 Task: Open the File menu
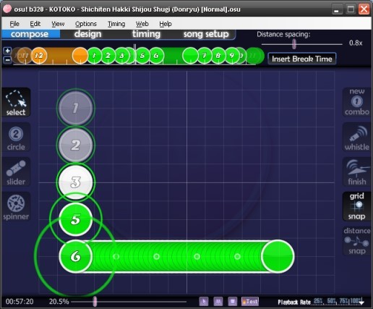click(x=14, y=24)
